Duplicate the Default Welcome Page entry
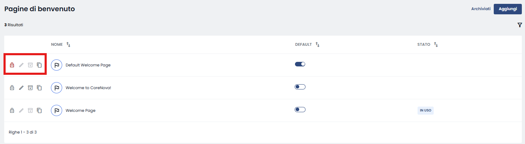This screenshot has width=525, height=144. click(39, 65)
